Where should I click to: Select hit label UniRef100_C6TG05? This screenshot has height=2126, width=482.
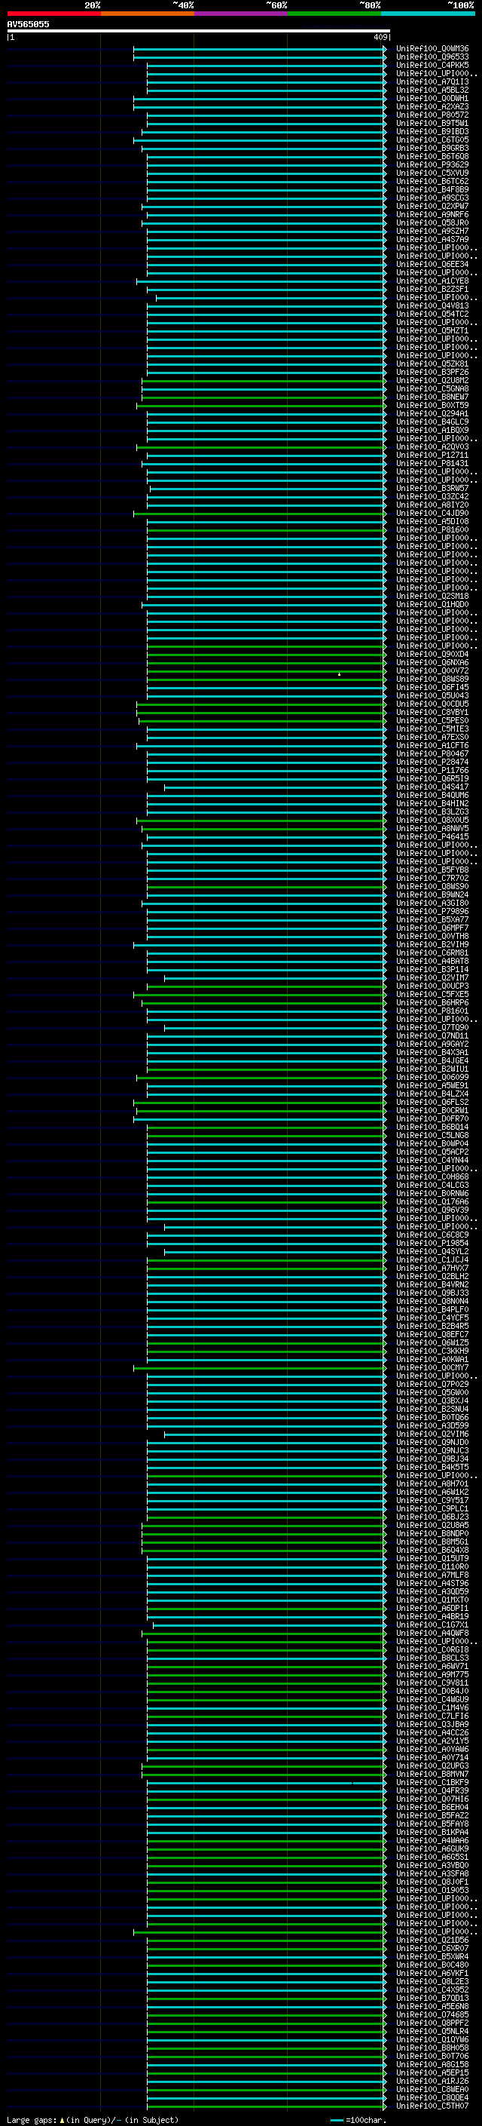click(x=432, y=140)
